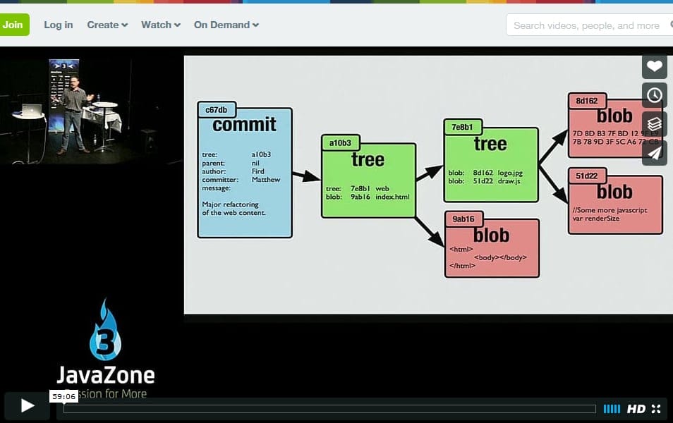Open the On Demand dropdown

[226, 25]
